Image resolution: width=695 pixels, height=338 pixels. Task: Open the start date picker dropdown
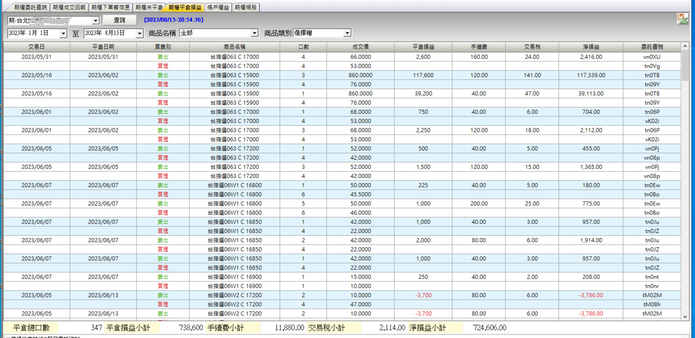point(63,33)
